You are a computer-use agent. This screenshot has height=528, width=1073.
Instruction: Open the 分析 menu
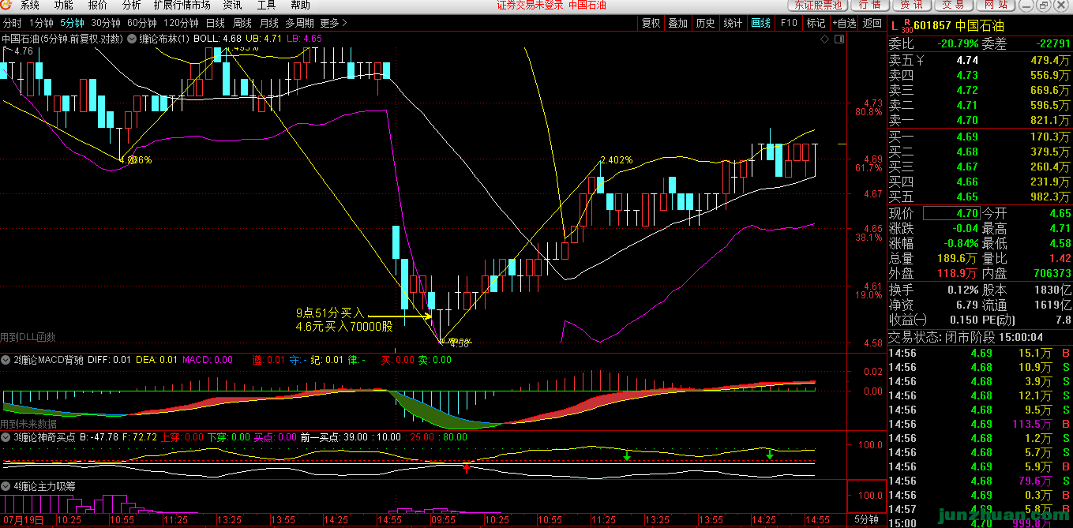click(131, 6)
